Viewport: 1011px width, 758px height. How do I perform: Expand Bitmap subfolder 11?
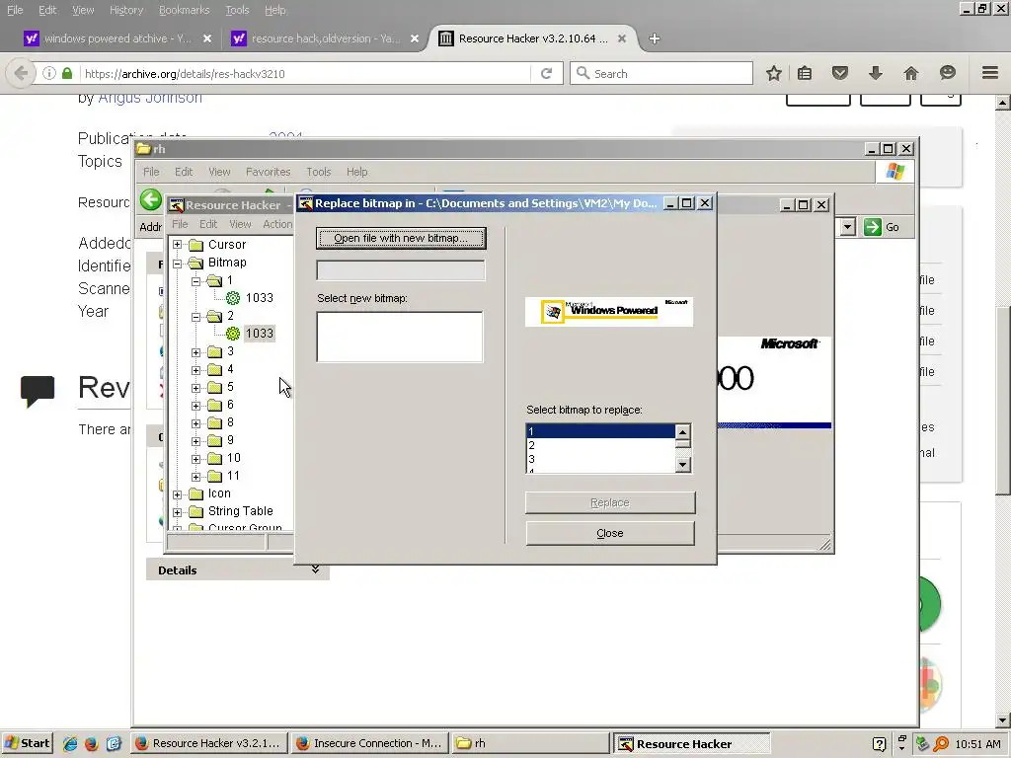(x=196, y=477)
